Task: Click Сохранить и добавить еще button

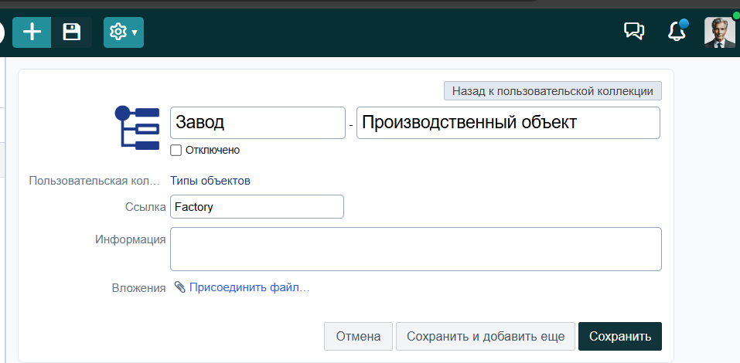Action: 486,336
